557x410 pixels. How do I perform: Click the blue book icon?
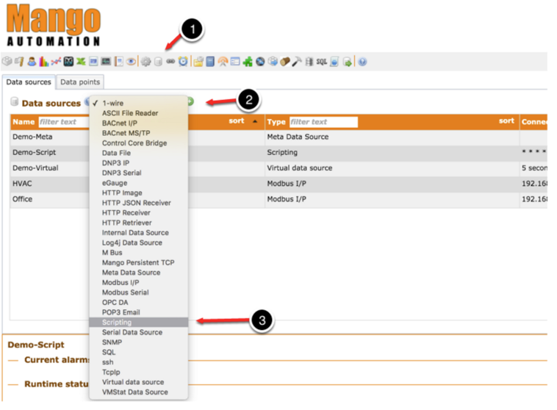(210, 62)
